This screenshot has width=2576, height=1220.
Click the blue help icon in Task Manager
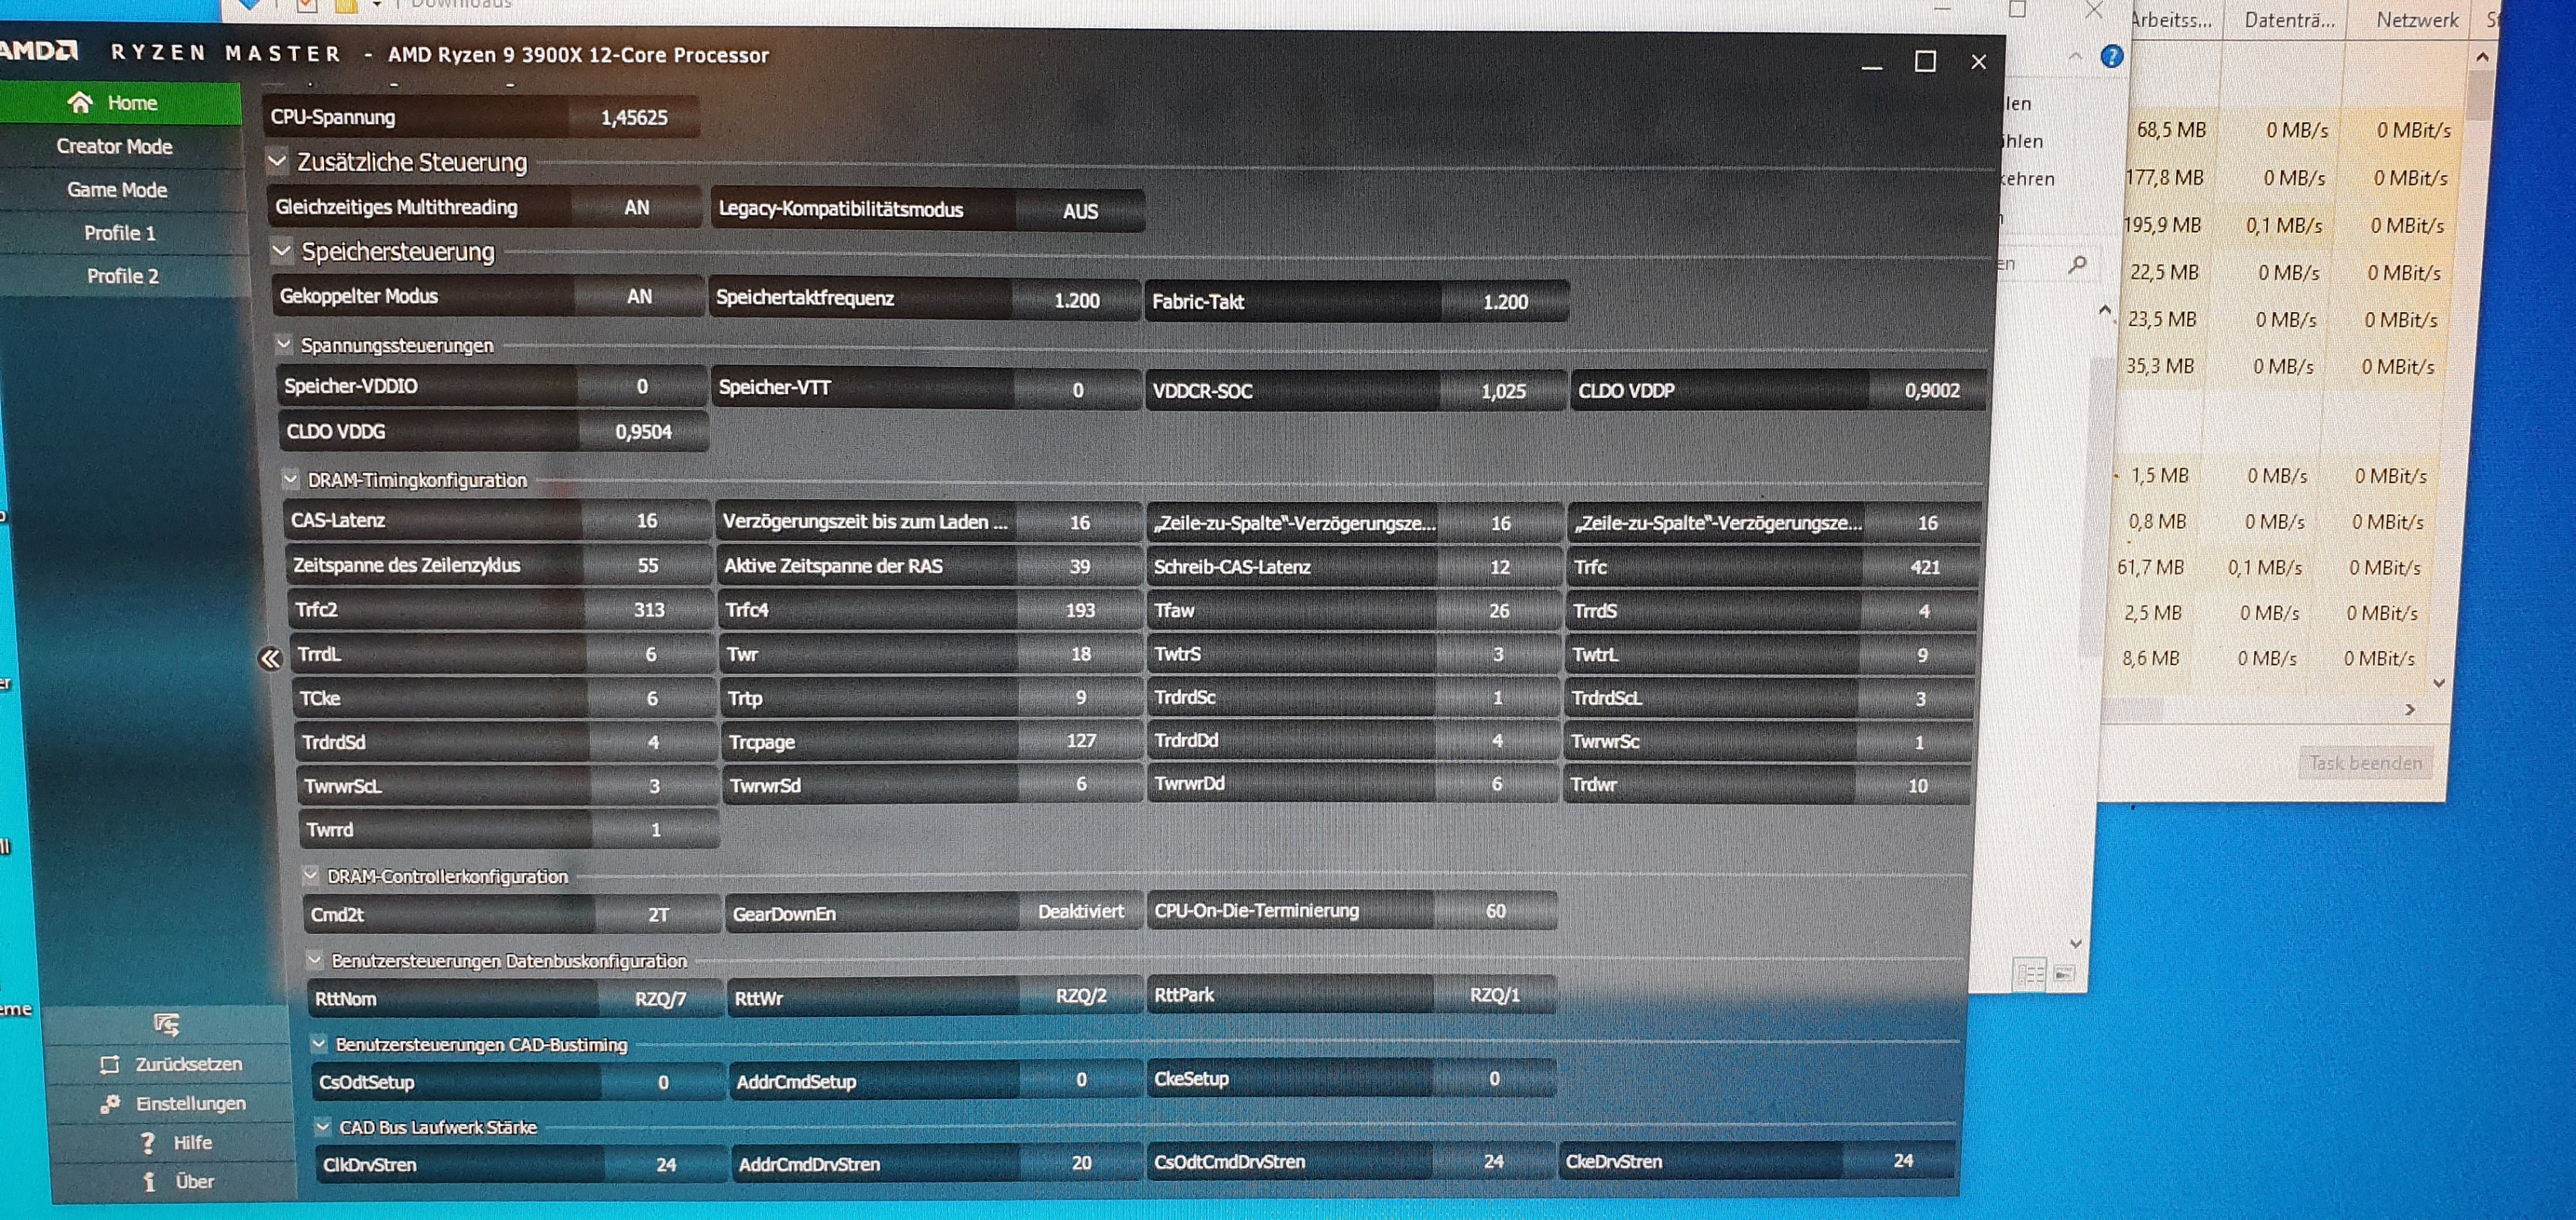coord(2111,57)
